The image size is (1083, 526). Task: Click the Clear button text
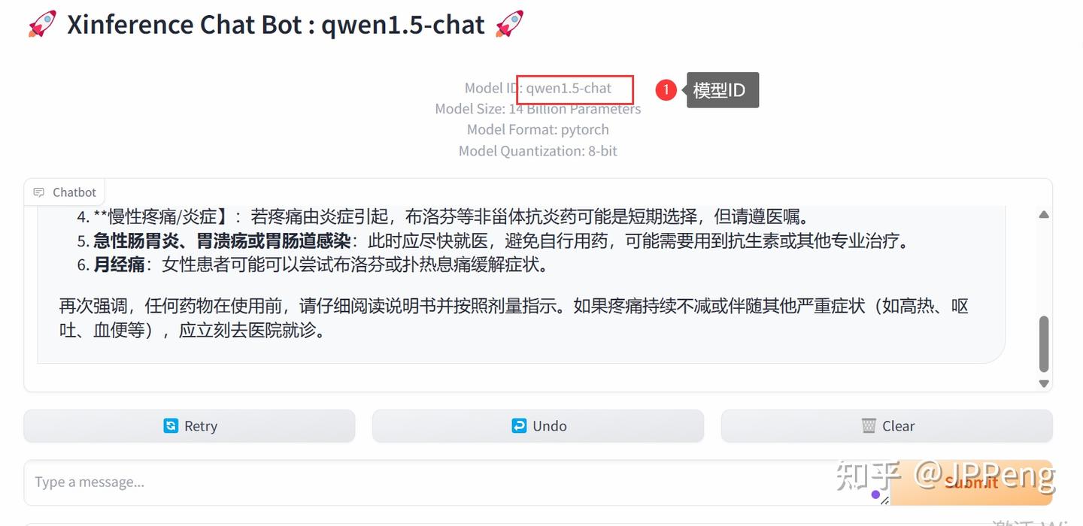(899, 426)
